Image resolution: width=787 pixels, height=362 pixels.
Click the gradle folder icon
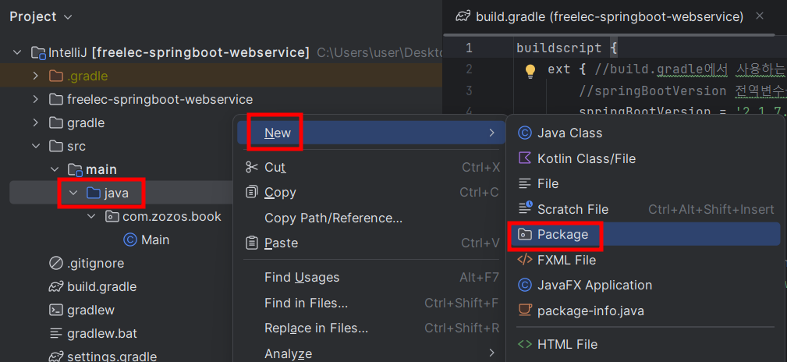click(55, 122)
